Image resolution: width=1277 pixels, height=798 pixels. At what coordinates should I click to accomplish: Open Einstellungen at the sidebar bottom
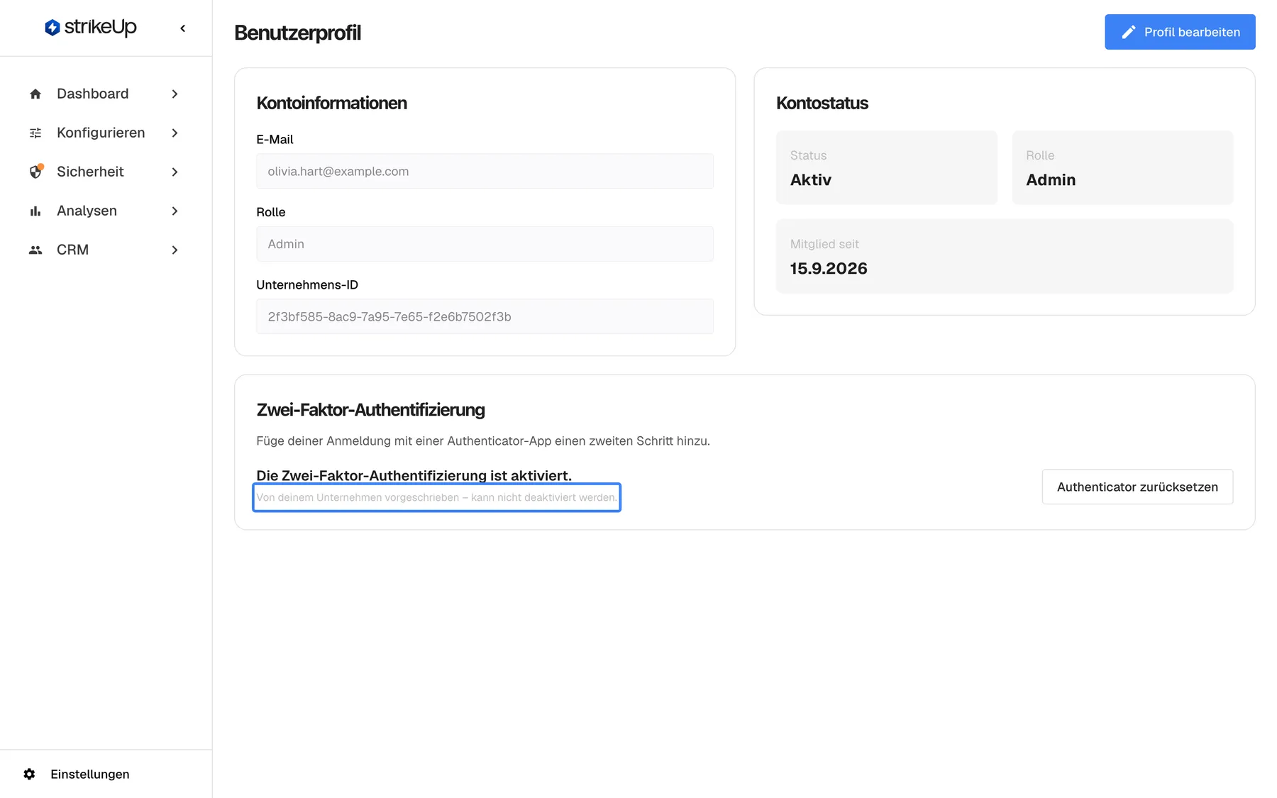(105, 774)
